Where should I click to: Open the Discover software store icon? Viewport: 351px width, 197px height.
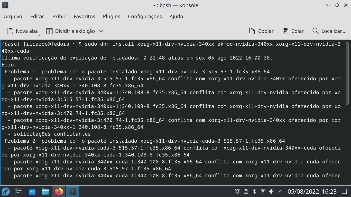point(32,191)
